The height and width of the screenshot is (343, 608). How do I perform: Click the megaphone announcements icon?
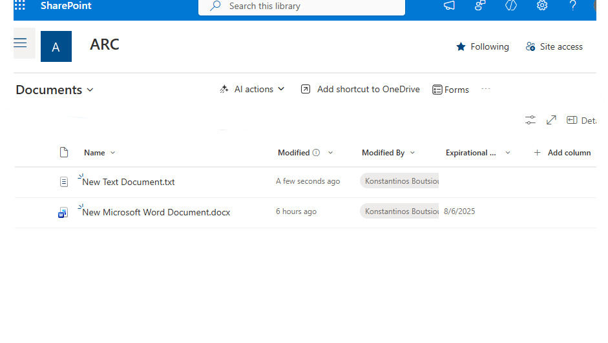coord(449,6)
